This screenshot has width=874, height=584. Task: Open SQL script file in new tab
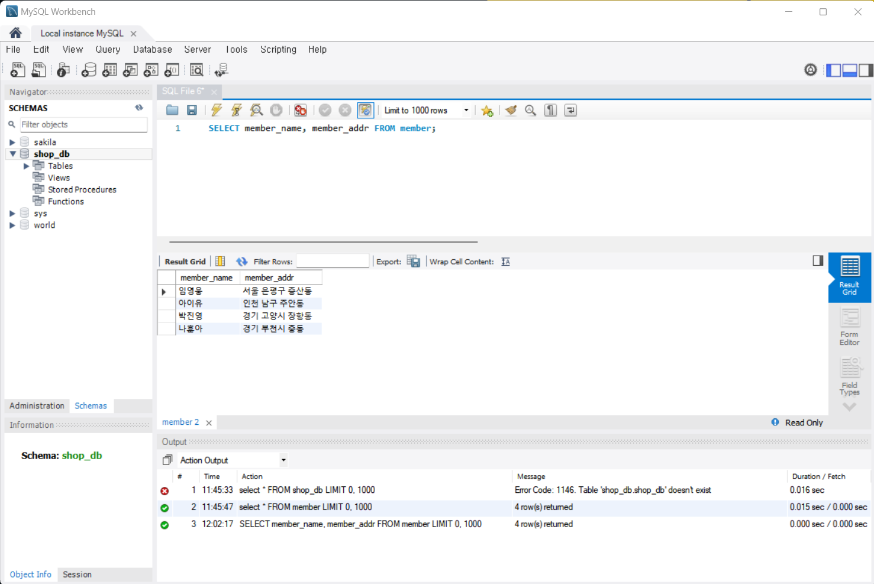point(38,70)
